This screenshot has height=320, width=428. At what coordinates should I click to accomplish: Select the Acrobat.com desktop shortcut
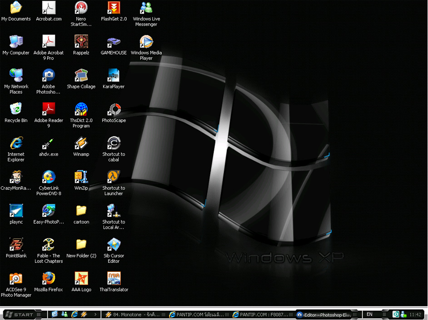coord(49,12)
